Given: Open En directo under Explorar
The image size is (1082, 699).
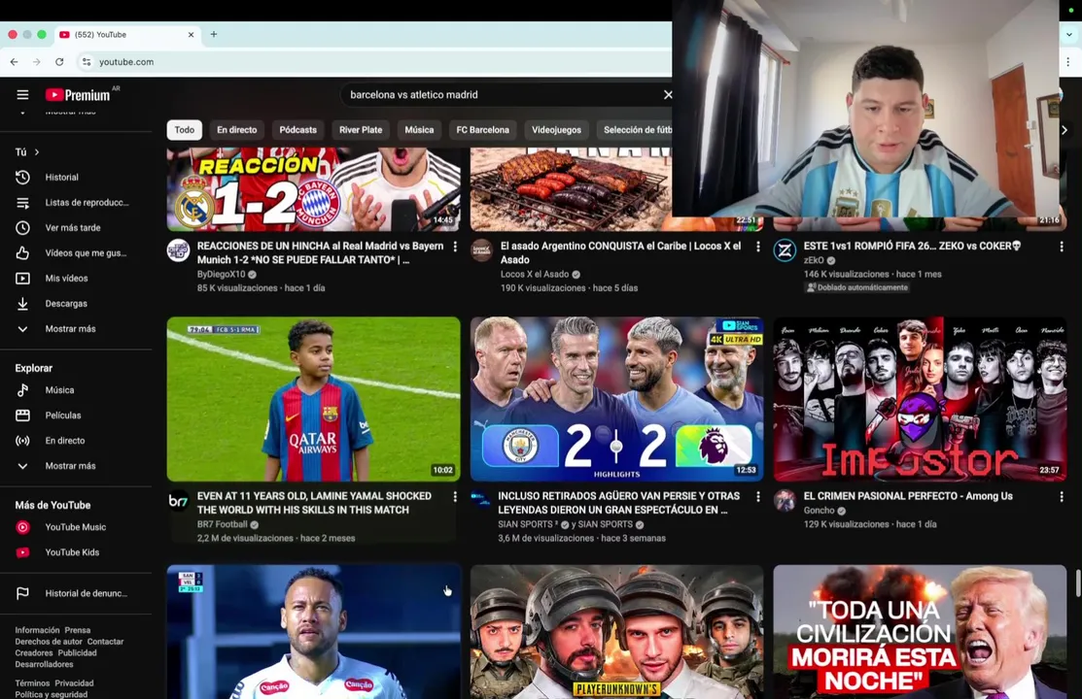Looking at the screenshot, I should pos(76,441).
